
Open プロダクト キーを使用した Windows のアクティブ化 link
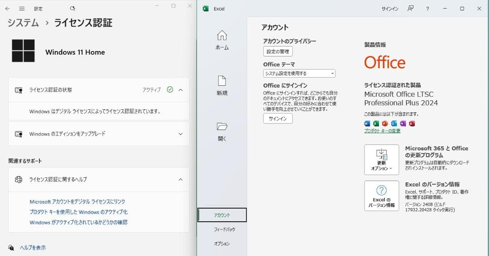[x=79, y=212]
